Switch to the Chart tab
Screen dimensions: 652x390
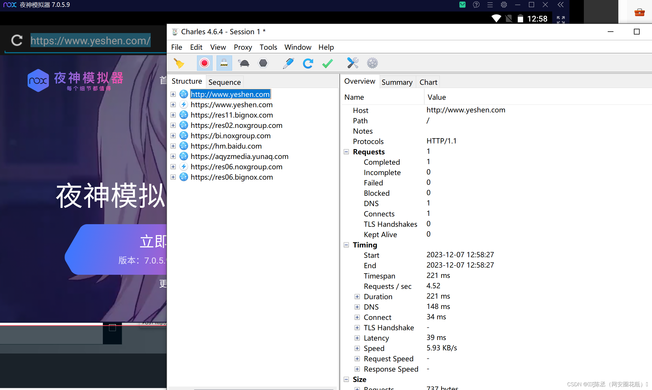click(428, 82)
